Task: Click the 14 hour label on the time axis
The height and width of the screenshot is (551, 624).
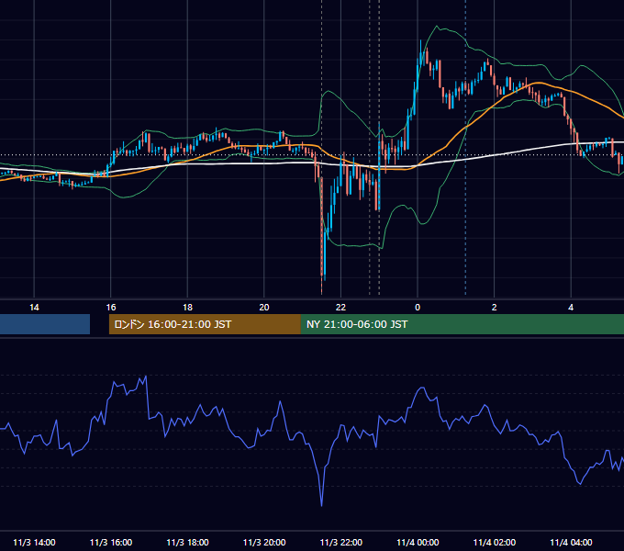Action: pyautogui.click(x=34, y=308)
